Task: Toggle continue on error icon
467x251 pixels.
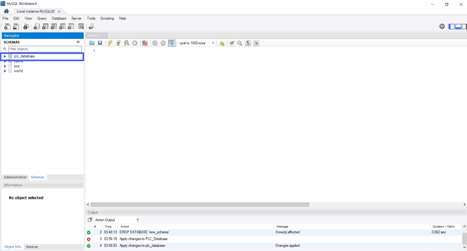Action: pyautogui.click(x=145, y=43)
